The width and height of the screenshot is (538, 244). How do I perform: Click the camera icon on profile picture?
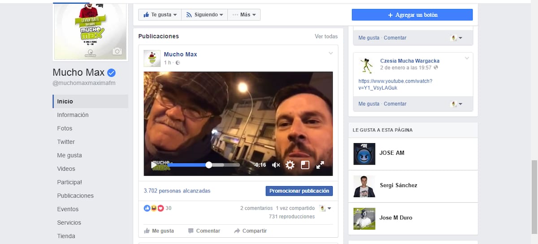pos(117,52)
